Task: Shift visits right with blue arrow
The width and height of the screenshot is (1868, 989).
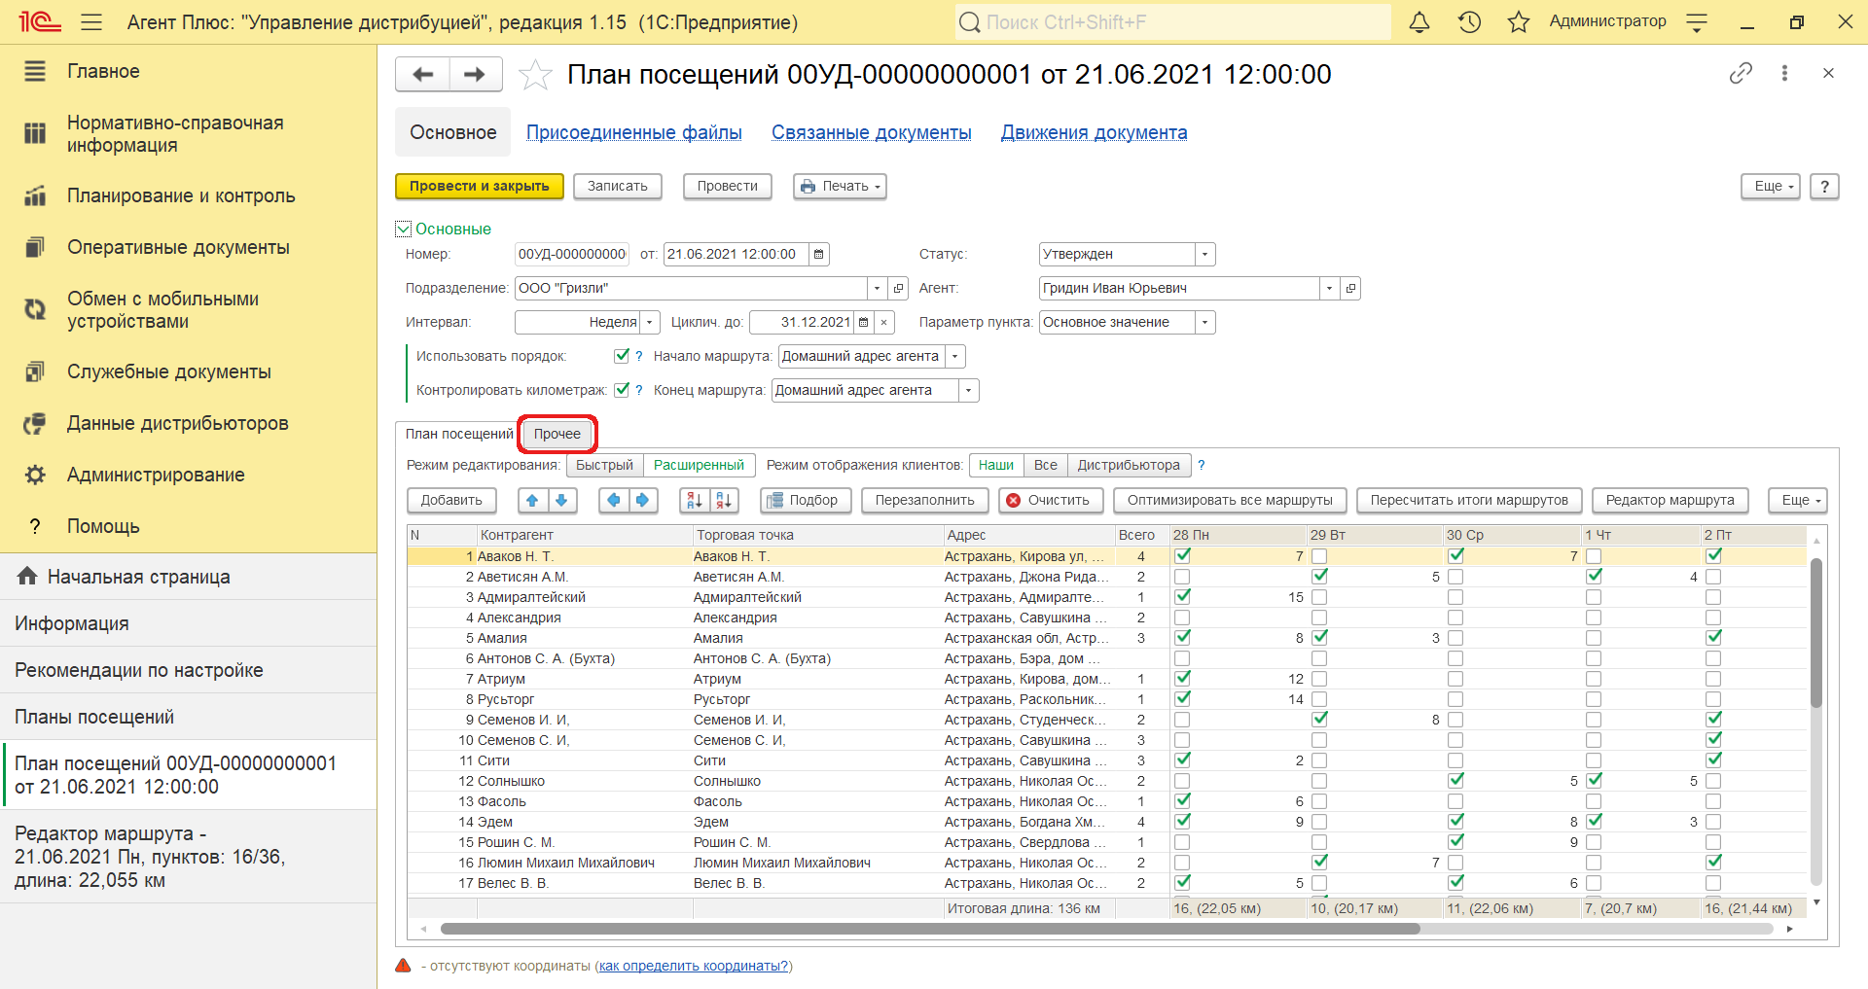Action: (642, 500)
